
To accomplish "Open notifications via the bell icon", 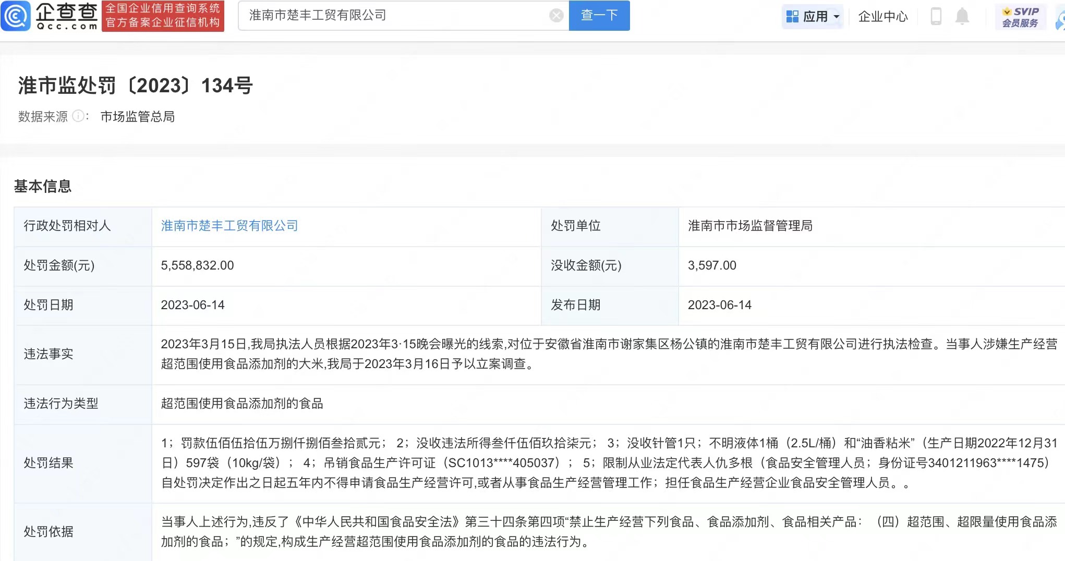I will (962, 16).
